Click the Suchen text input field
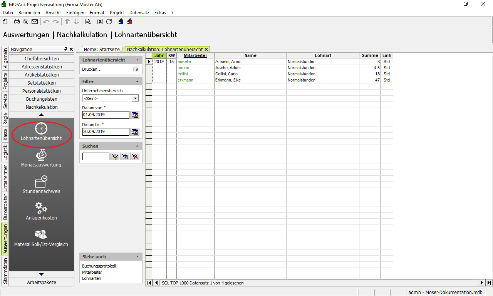Image resolution: width=493 pixels, height=296 pixels. [96, 156]
